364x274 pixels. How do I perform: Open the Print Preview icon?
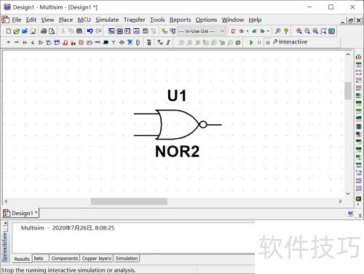(x=52, y=31)
